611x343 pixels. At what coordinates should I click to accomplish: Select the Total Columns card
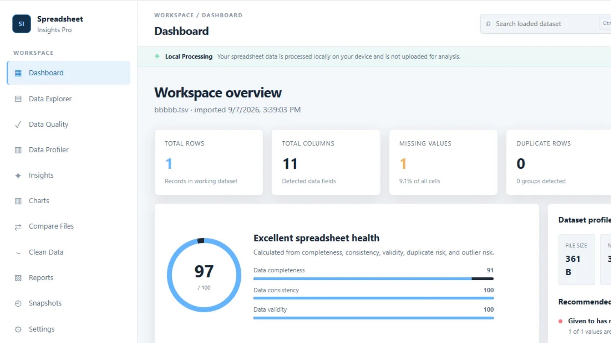pyautogui.click(x=326, y=162)
